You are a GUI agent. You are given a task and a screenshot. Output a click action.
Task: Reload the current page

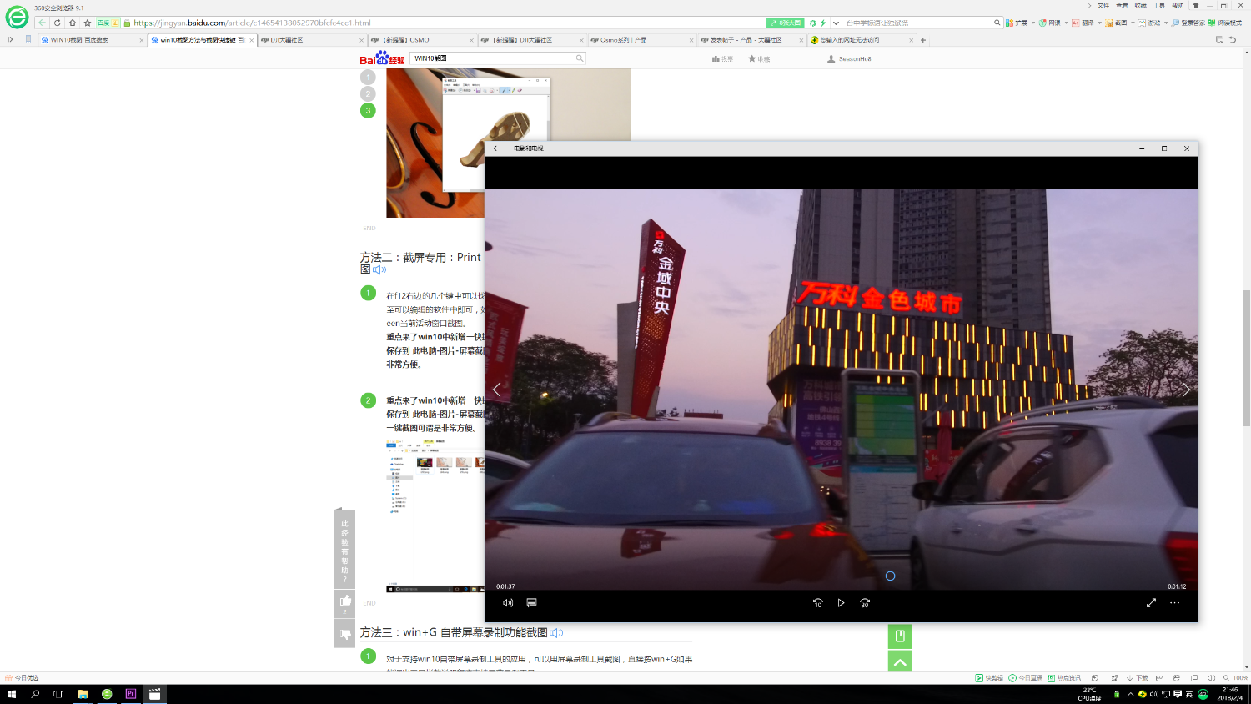57,23
